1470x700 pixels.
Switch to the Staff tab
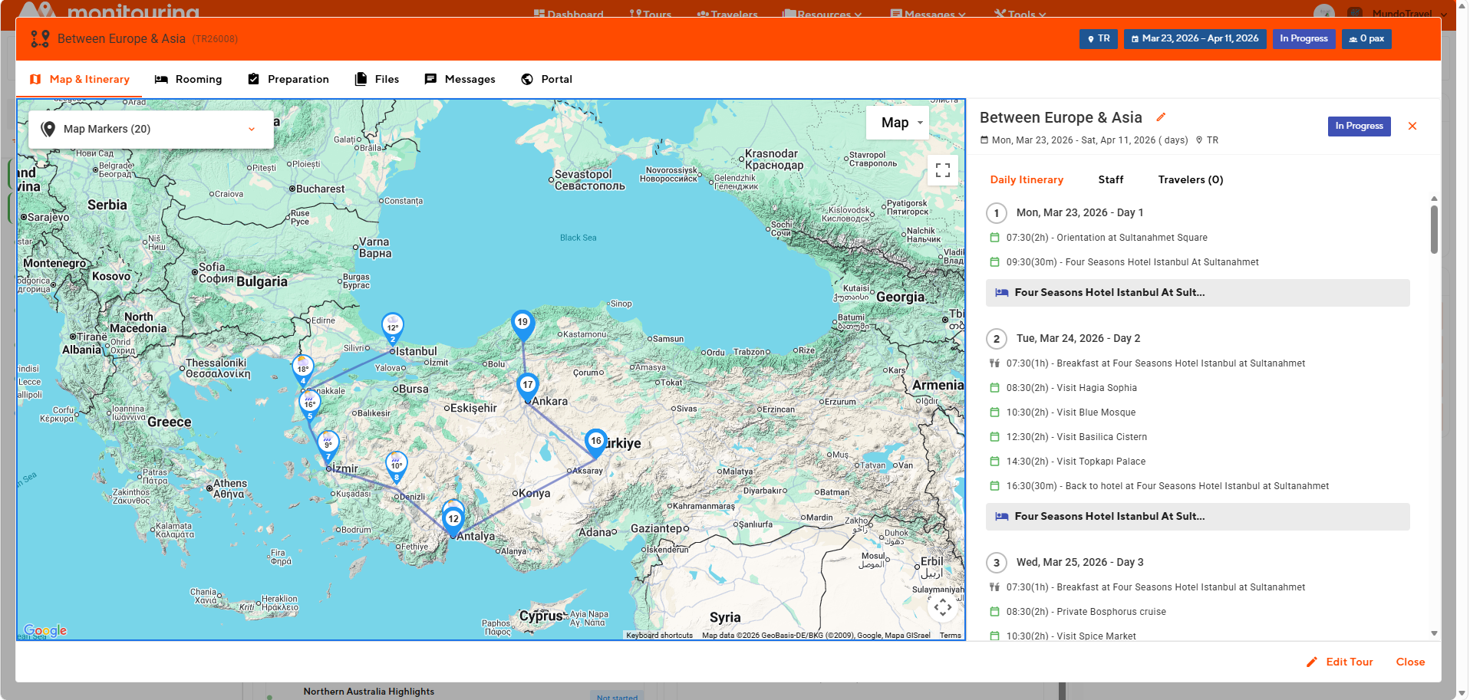(x=1110, y=179)
